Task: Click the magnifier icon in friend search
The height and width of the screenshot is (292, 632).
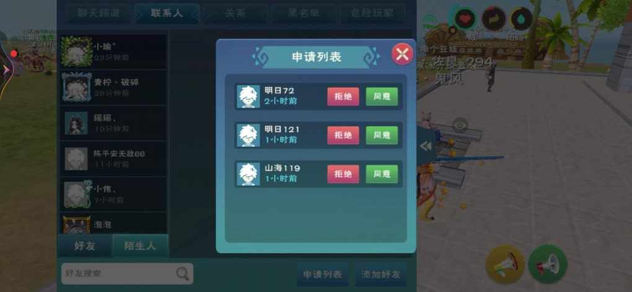Action: [183, 274]
